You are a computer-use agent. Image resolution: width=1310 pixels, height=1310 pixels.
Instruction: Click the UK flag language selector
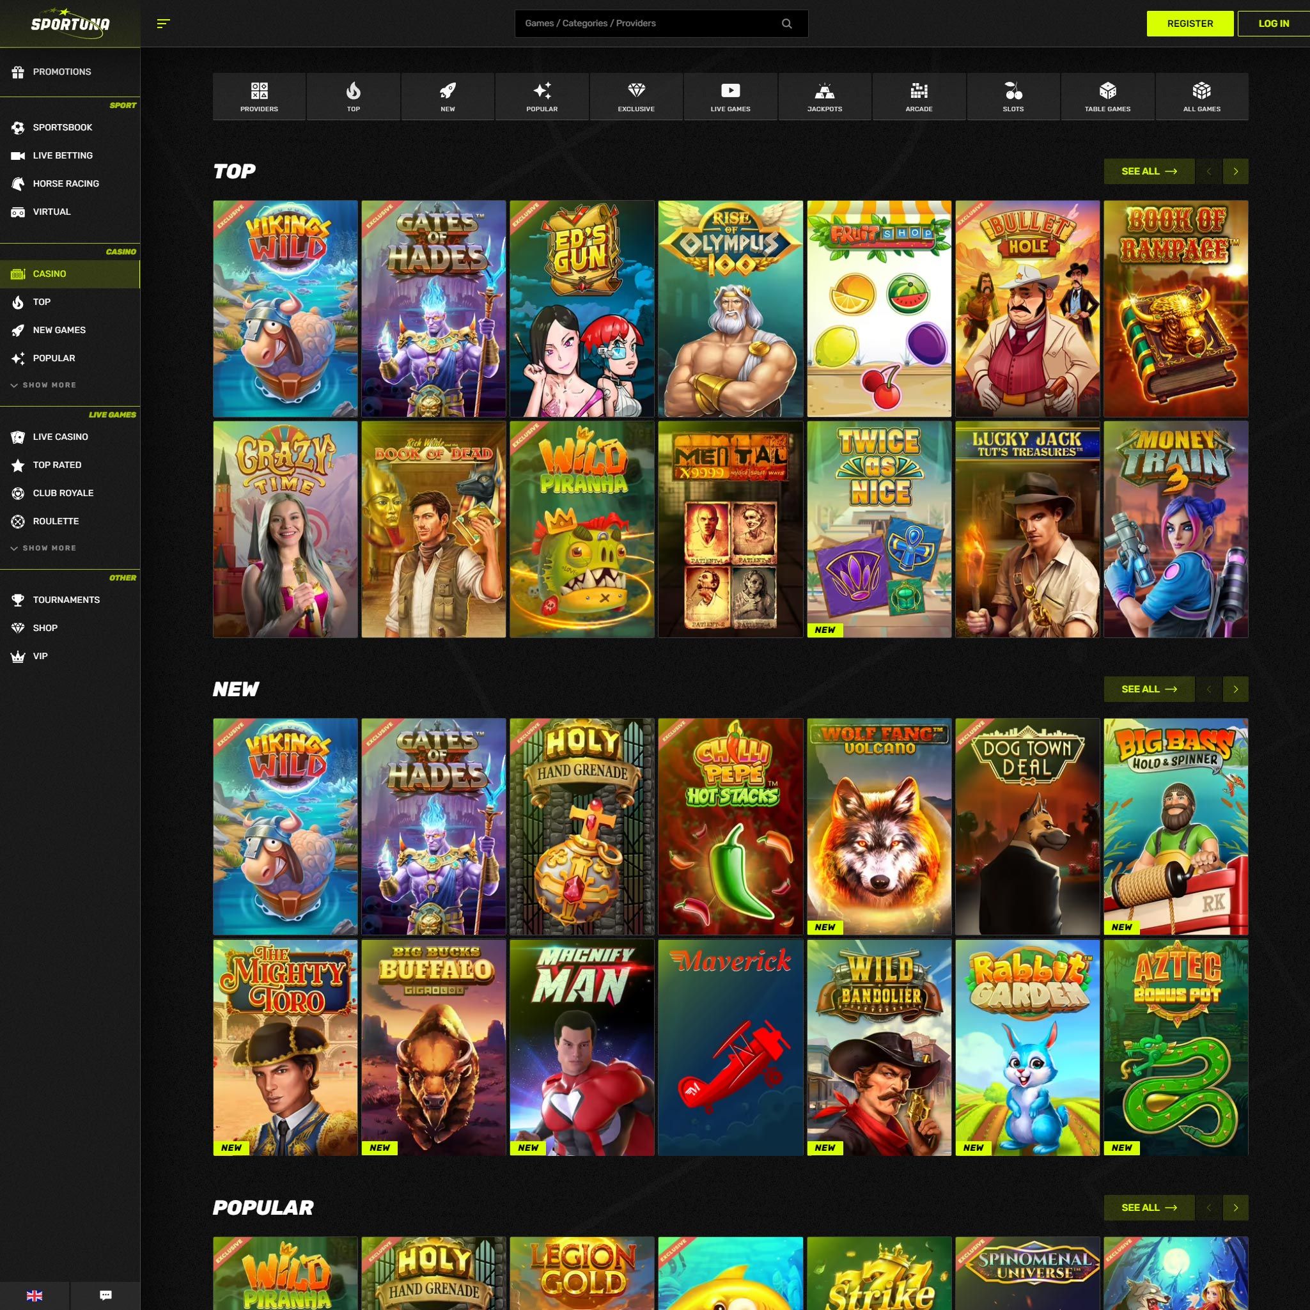pos(35,1295)
